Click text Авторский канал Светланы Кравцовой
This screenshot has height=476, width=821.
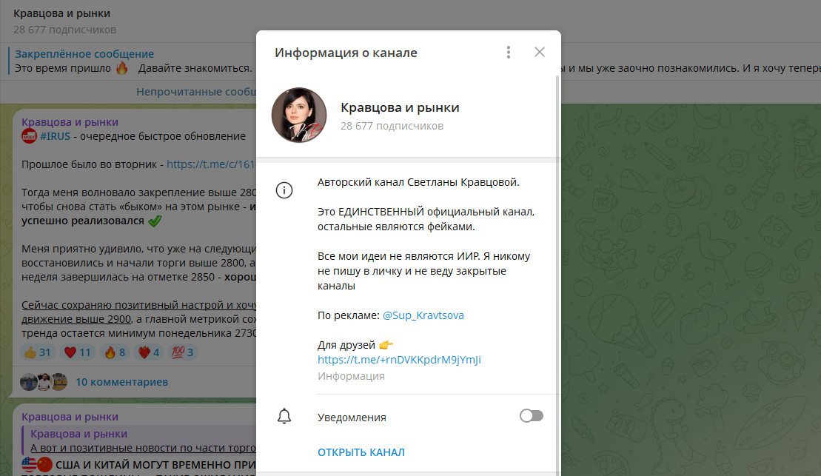418,182
